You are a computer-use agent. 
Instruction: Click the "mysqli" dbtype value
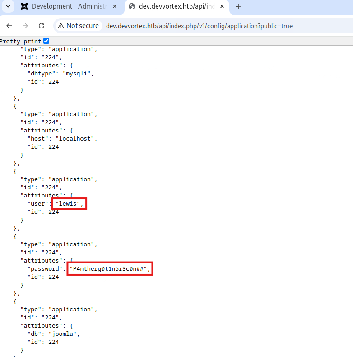[x=79, y=74]
